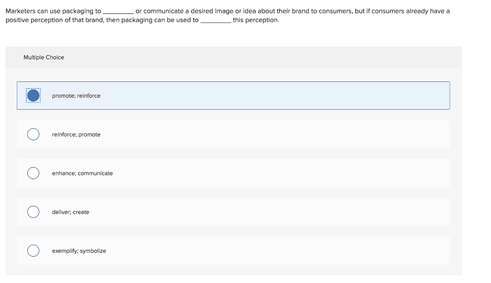
Task: Pick the 'enhance; communicate' radio button
Action: click(33, 173)
